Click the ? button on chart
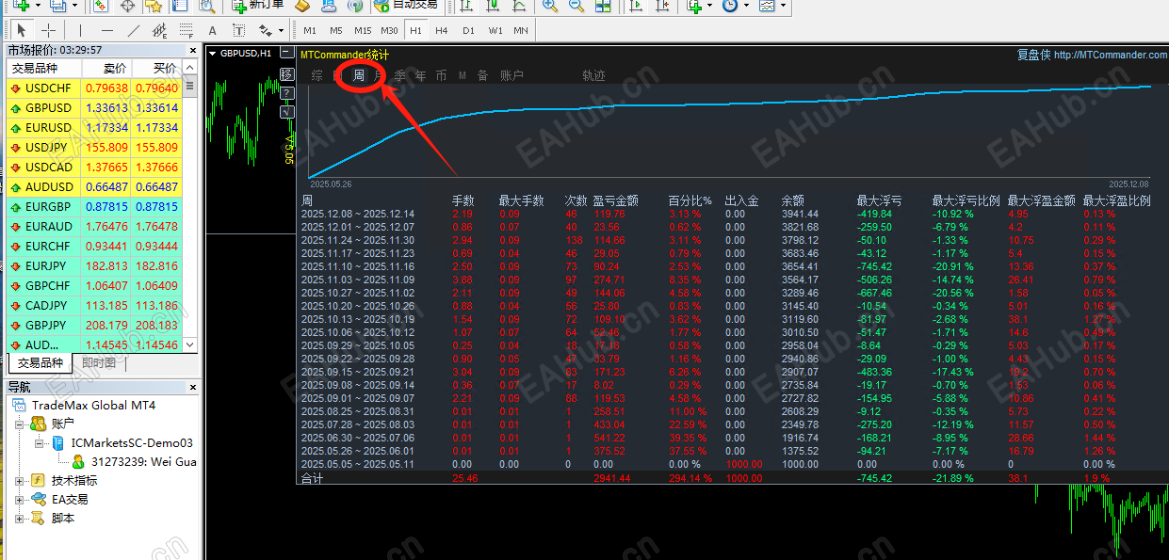The image size is (1169, 560). click(x=287, y=93)
